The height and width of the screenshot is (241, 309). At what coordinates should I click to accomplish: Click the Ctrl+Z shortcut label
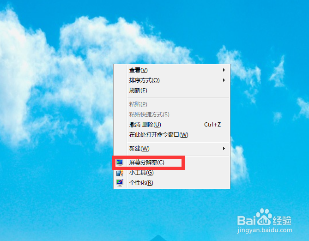click(212, 125)
